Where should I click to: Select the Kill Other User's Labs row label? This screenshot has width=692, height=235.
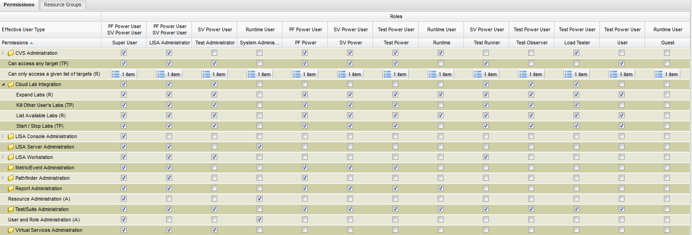45,105
